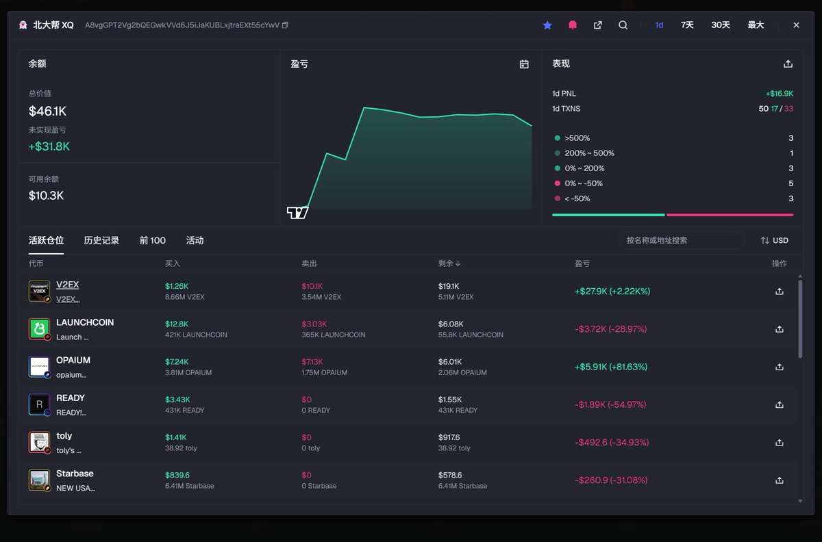Click the wallet address text

click(x=182, y=25)
